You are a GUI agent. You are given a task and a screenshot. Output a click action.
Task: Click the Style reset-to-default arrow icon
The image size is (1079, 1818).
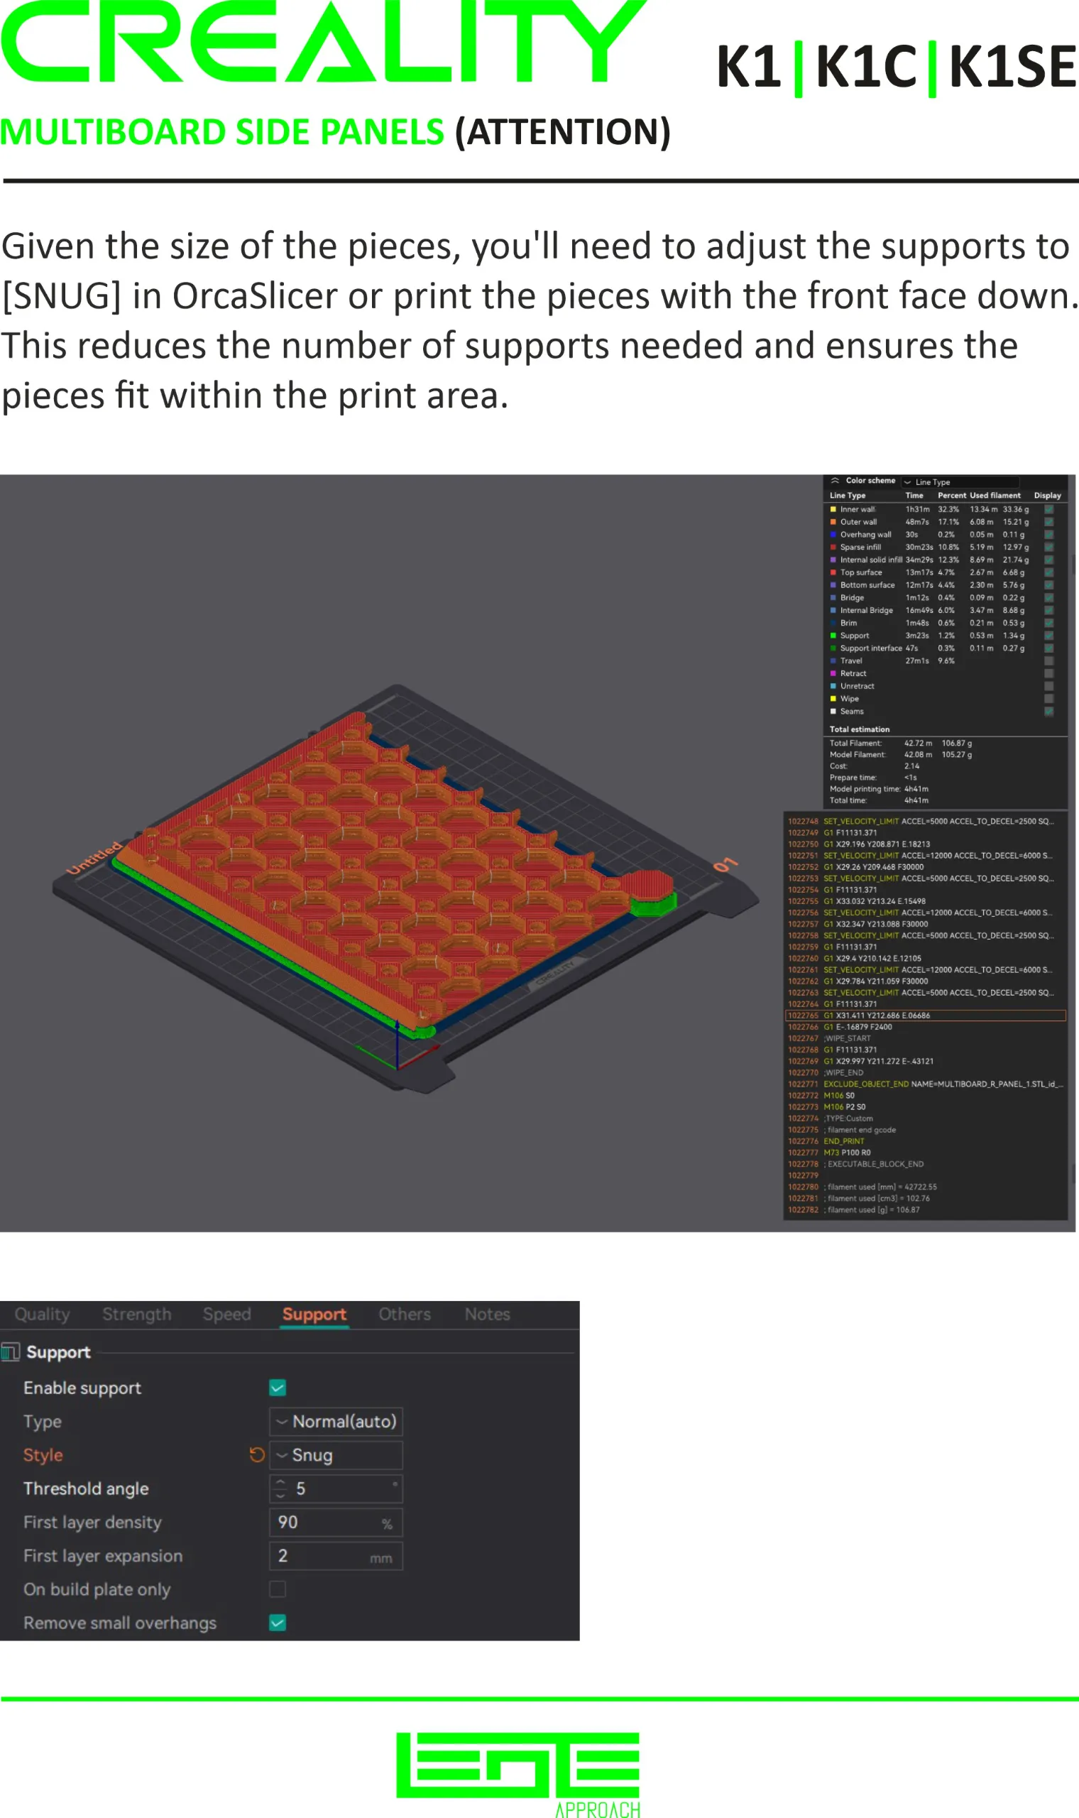tap(257, 1454)
